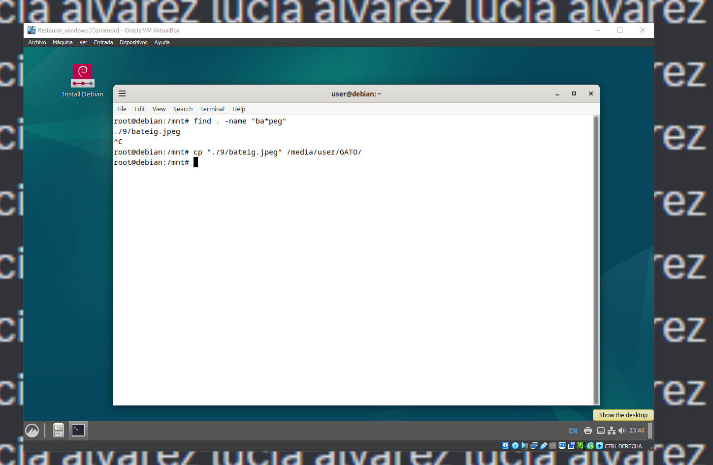This screenshot has width=713, height=465.
Task: Open the volume speaker icon in the tray
Action: (x=621, y=430)
